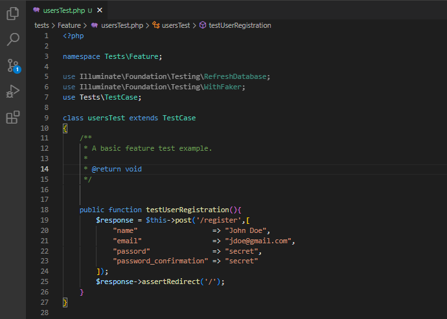Click 'testUserRegistration' function name on line 18
447x319 pixels.
click(x=188, y=210)
